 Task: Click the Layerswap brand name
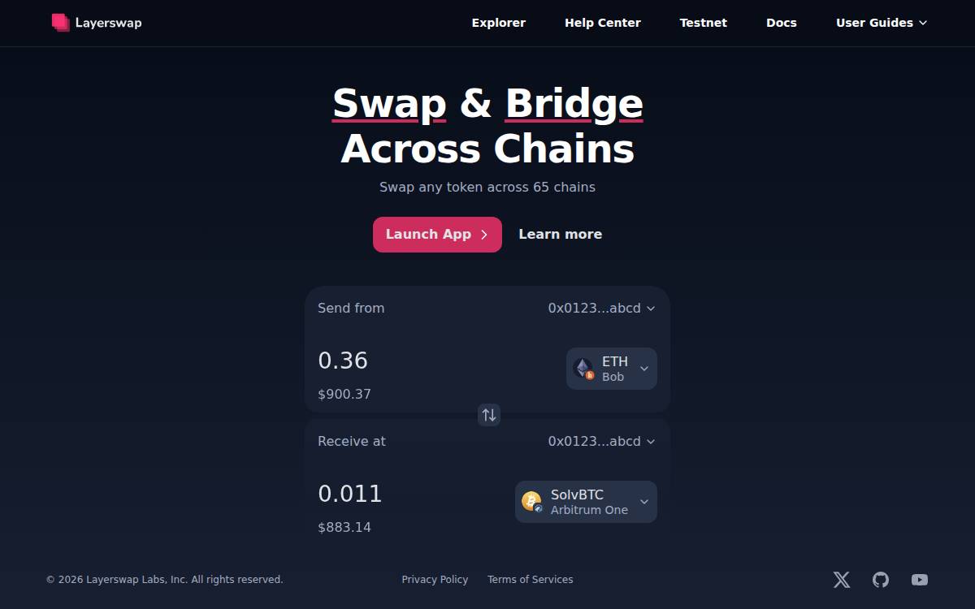tap(109, 23)
